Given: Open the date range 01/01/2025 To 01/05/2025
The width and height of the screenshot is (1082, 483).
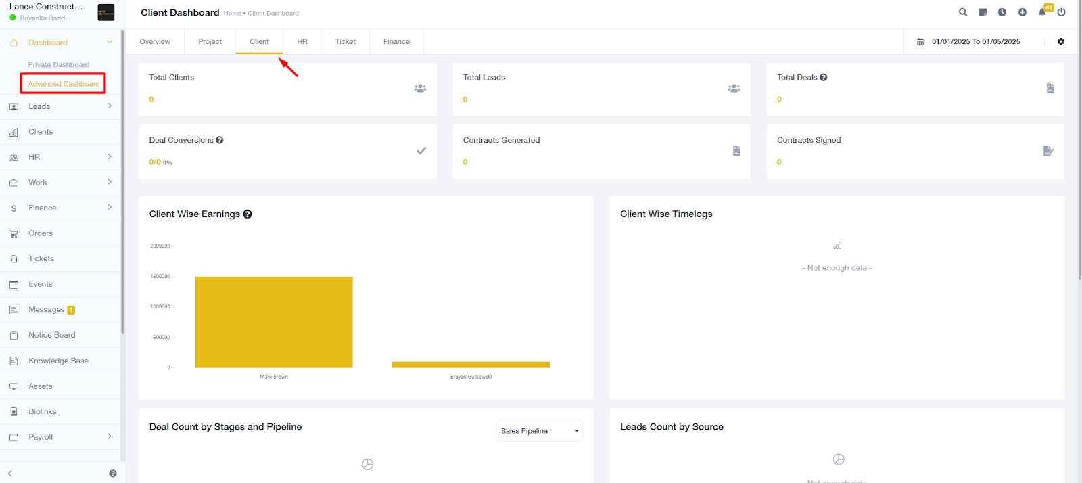Looking at the screenshot, I should coord(976,42).
